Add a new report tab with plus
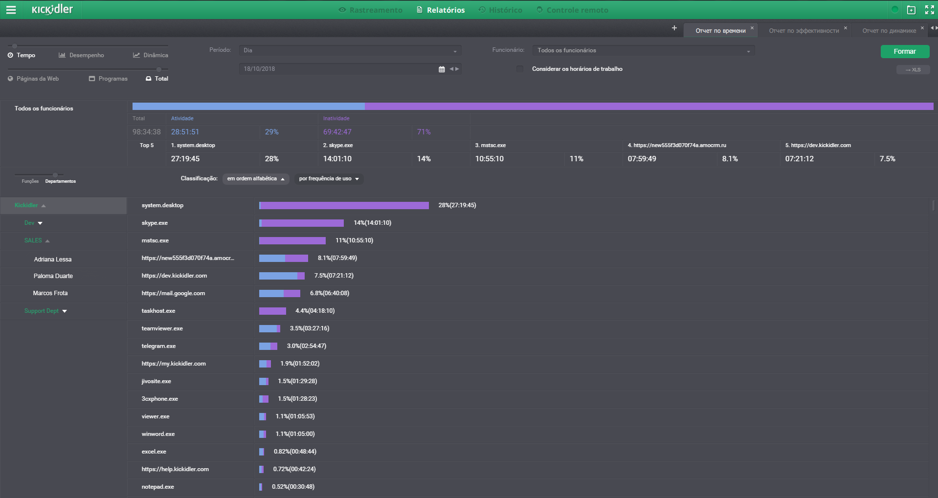The image size is (938, 498). (674, 28)
